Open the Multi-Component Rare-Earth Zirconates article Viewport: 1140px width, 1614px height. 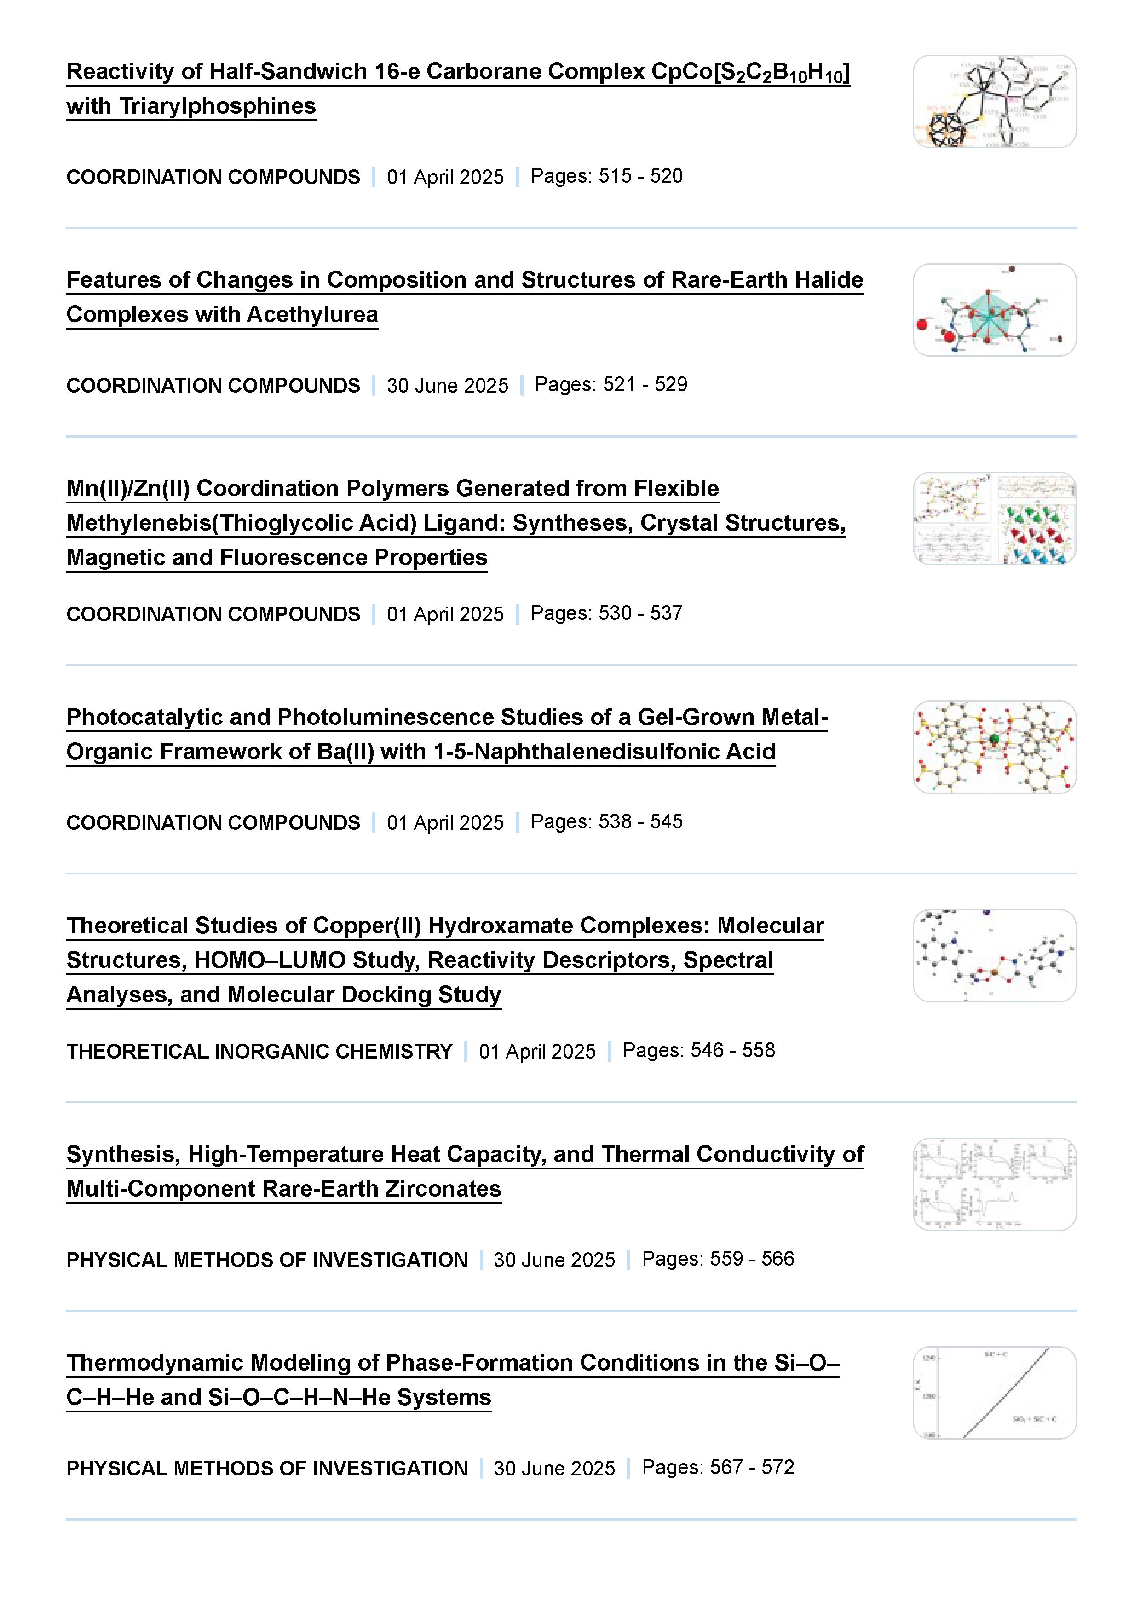pyautogui.click(x=465, y=1155)
